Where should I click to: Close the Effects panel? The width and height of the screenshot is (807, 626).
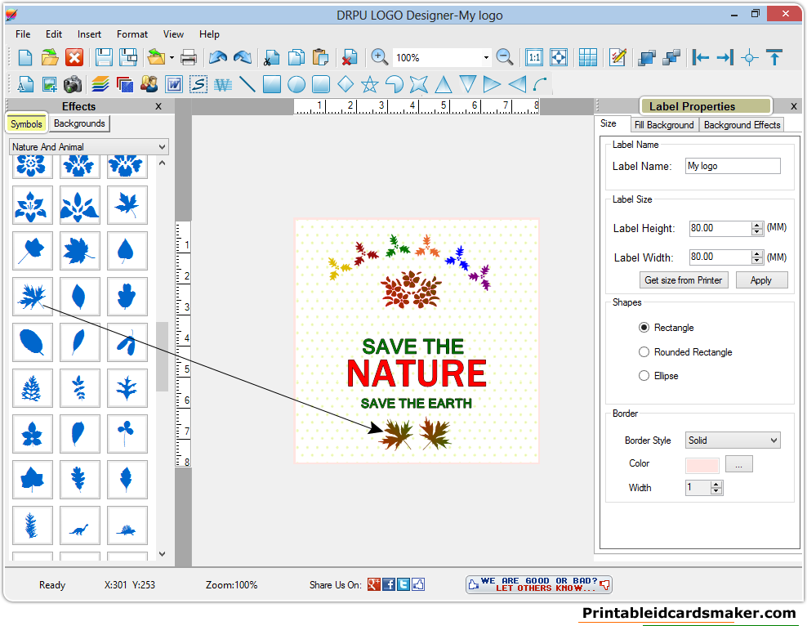(158, 106)
